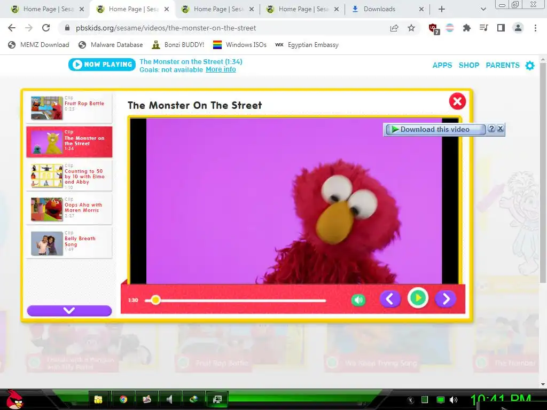This screenshot has width=547, height=410.
Task: Open Bonzi BUDDY! bookmark
Action: (178, 45)
